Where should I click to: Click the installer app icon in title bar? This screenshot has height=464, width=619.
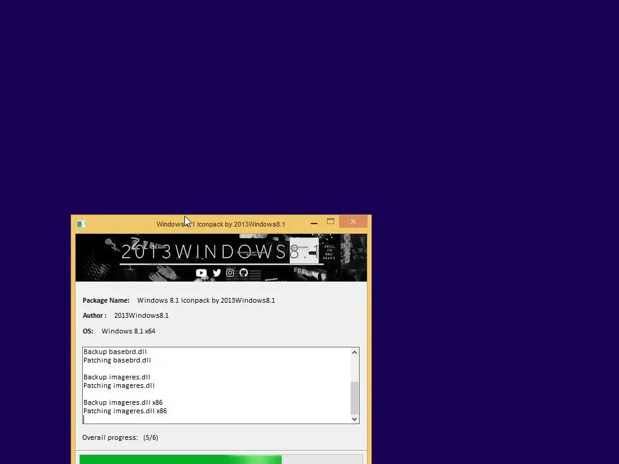(82, 224)
